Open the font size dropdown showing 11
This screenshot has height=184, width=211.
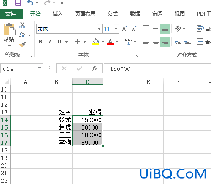116,29
